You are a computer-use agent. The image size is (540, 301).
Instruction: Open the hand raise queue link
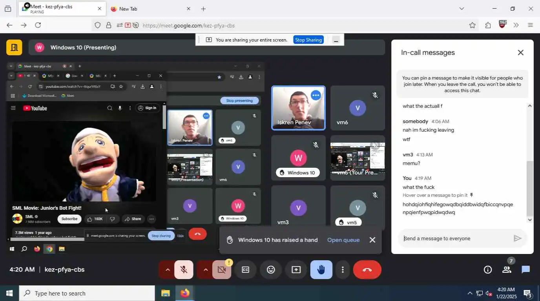343,240
